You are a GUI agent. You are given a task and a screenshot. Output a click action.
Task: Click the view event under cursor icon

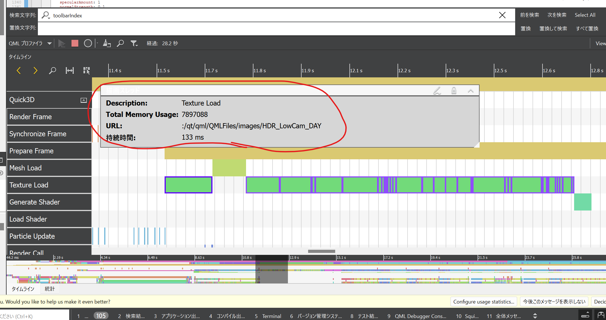pos(87,71)
